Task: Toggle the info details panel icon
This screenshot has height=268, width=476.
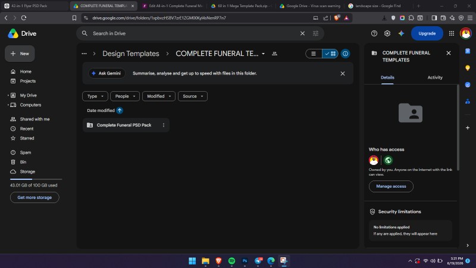Action: click(345, 54)
